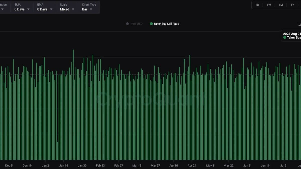
Task: Click the 1M range button
Action: point(281,5)
